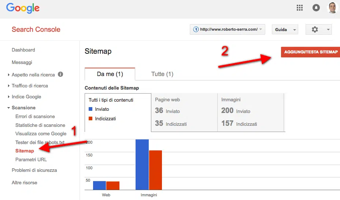Open Altre risorse
The image size is (340, 200).
click(24, 183)
